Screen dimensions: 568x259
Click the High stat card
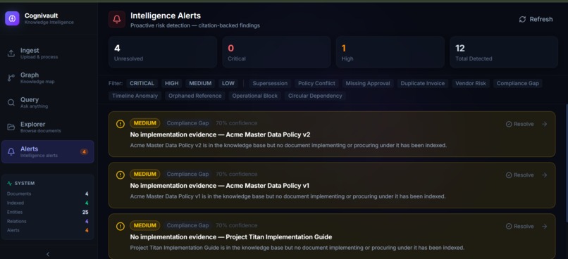point(390,52)
